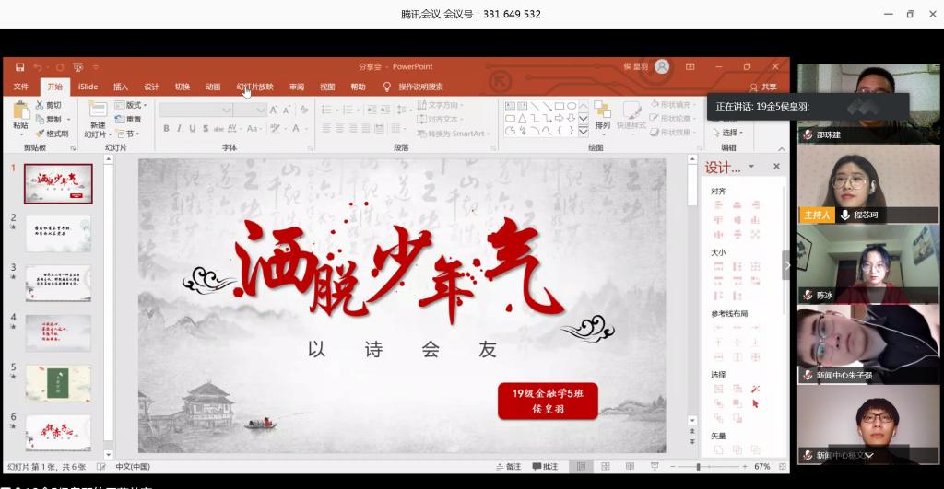Toggle the Comments (批注) pane
This screenshot has height=489, width=944.
(x=545, y=467)
